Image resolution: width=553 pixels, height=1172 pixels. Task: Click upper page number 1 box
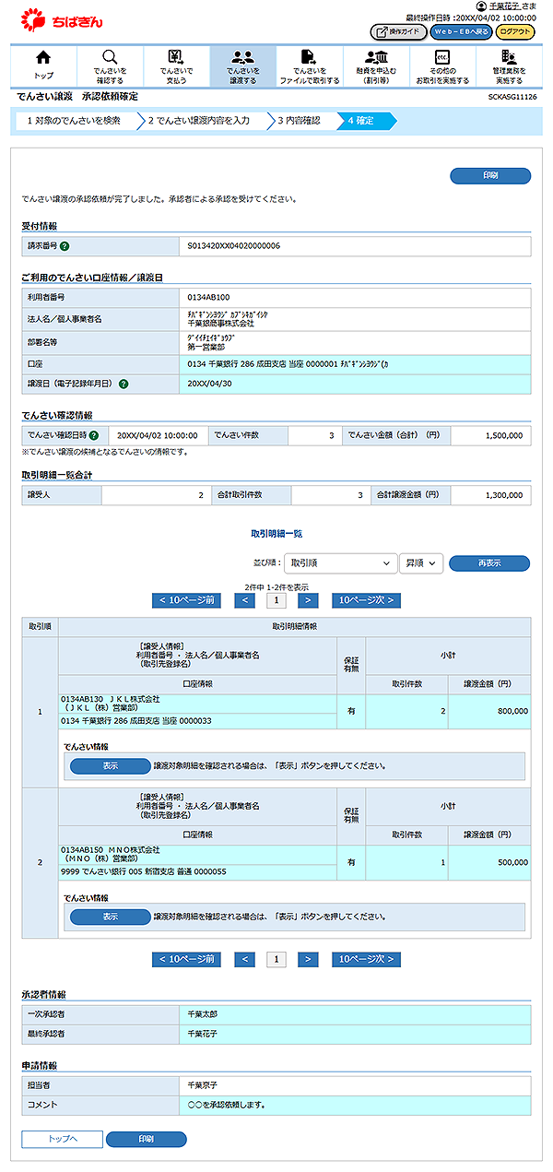click(276, 600)
